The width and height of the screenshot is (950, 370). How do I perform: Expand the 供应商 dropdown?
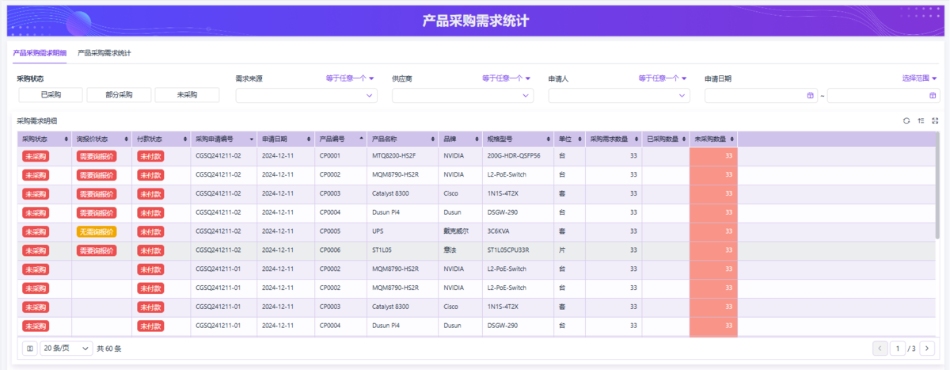pos(462,96)
